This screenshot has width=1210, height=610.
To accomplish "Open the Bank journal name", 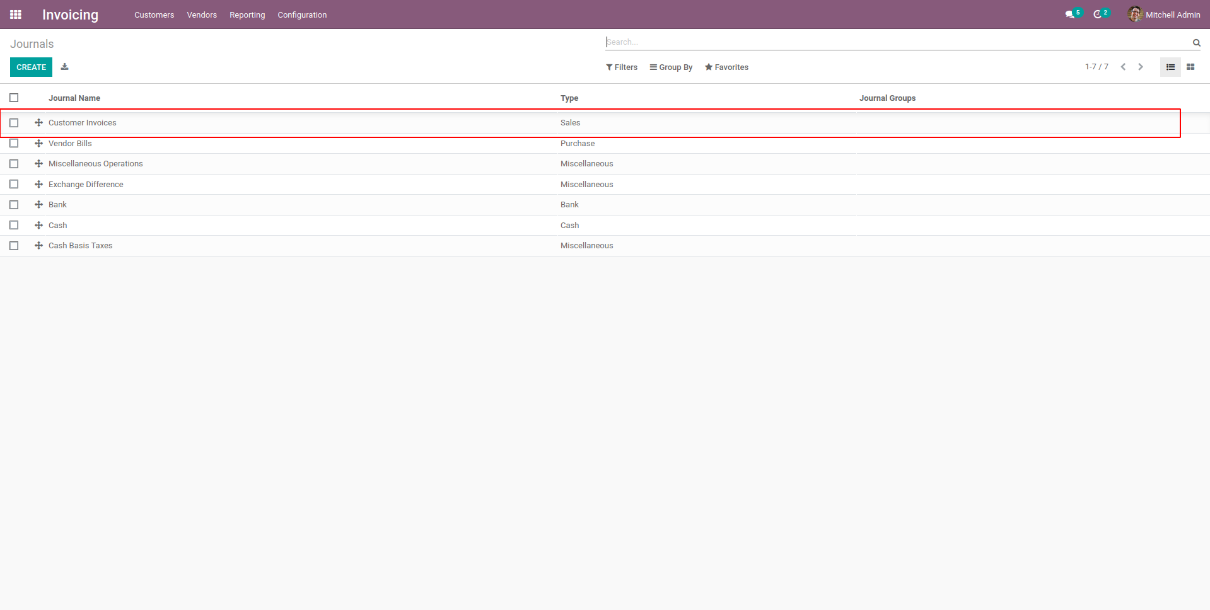I will point(57,205).
